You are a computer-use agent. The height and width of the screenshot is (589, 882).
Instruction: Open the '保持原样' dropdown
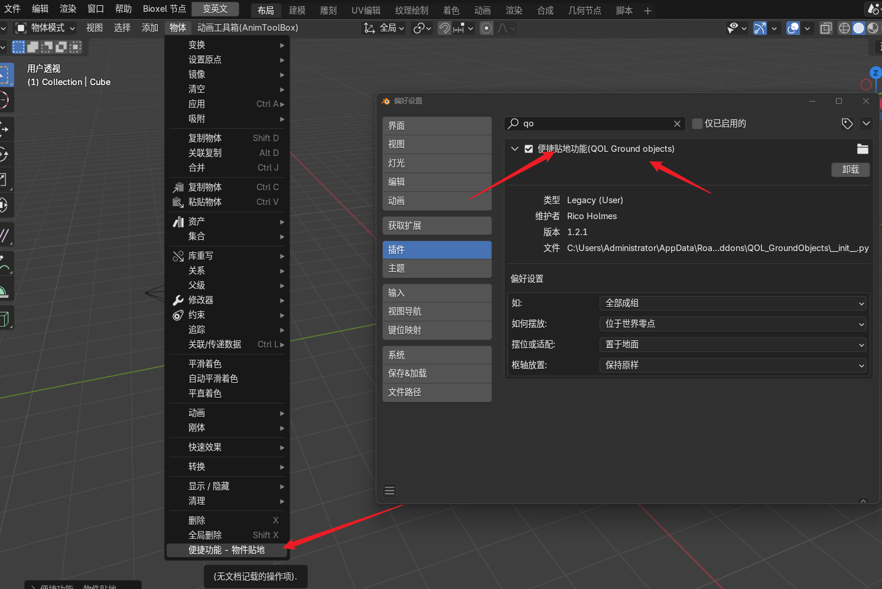733,365
